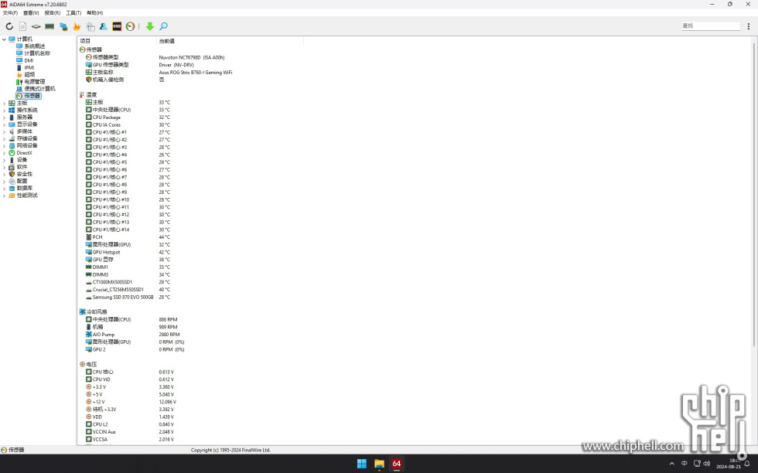Click the CPU chip toolbar icon
The width and height of the screenshot is (758, 473).
pyautogui.click(x=36, y=26)
